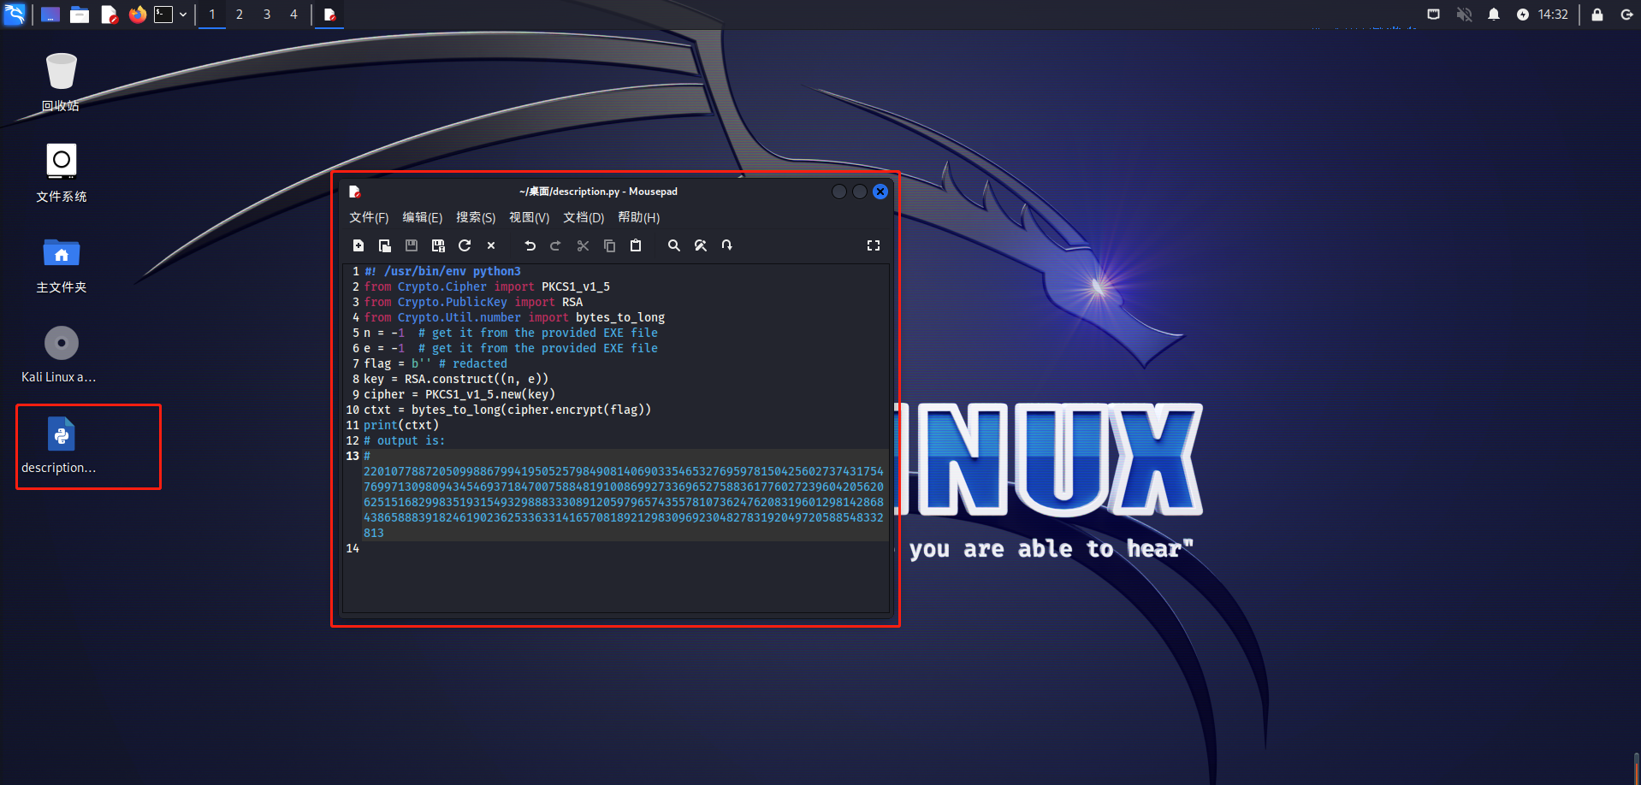Image resolution: width=1641 pixels, height=785 pixels.
Task: Toggle fullscreen mode in Mousepad
Action: 874,245
